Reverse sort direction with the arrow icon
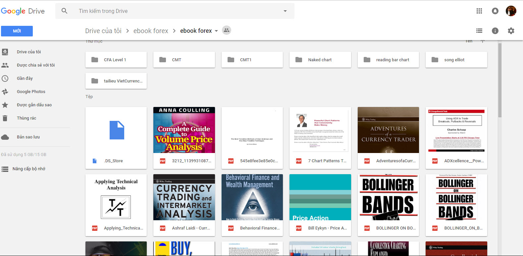523x256 pixels. [x=483, y=41]
